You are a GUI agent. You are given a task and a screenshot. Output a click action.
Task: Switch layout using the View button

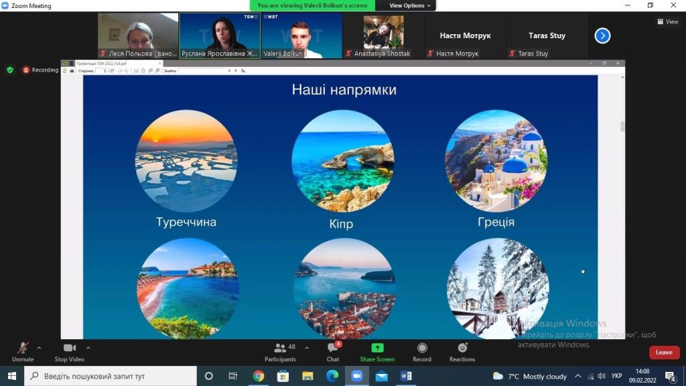[668, 21]
